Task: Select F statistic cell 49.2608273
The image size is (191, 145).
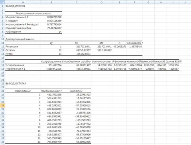Action: pyautogui.click(x=119, y=47)
